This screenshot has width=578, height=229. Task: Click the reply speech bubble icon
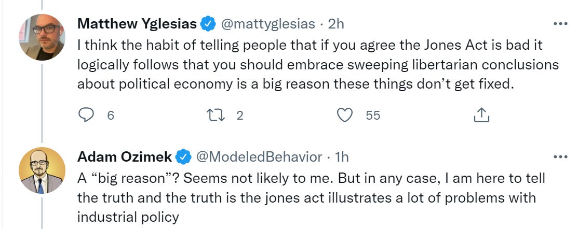85,116
